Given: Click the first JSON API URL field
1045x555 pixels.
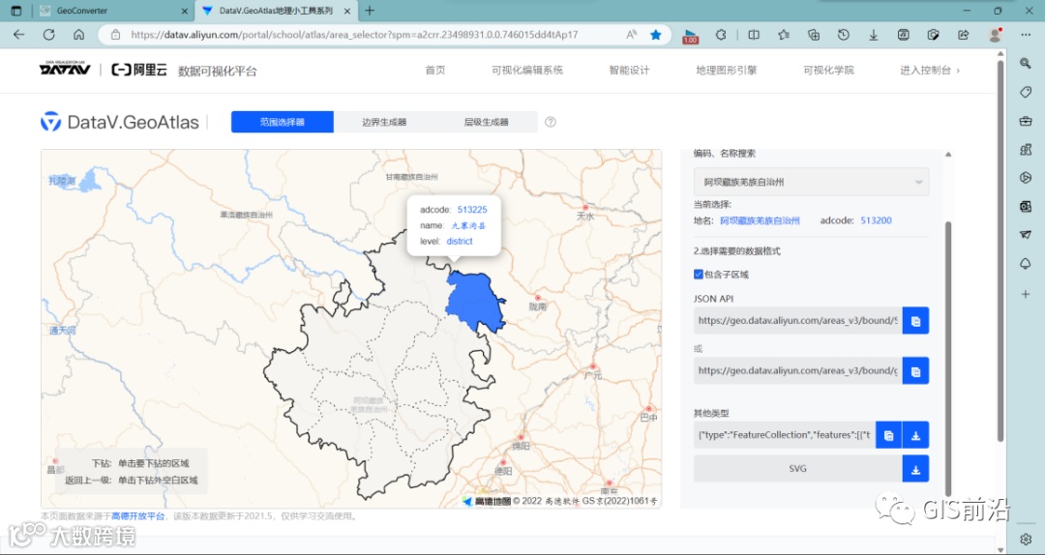Looking at the screenshot, I should tap(797, 320).
